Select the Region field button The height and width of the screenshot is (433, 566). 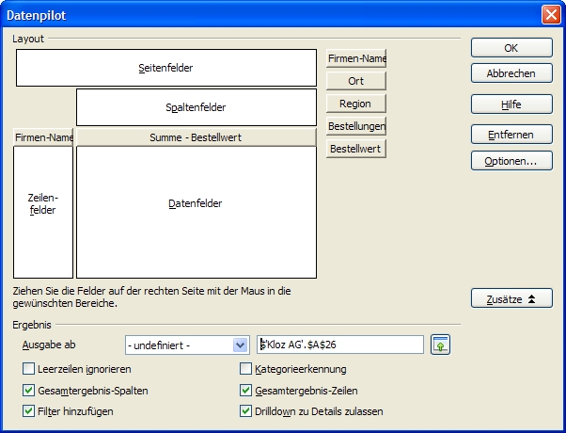[355, 104]
